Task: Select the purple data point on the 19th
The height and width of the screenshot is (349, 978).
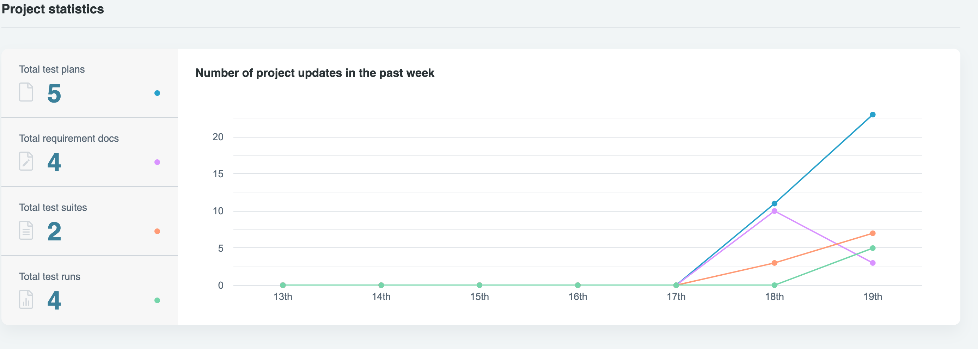Action: 873,263
